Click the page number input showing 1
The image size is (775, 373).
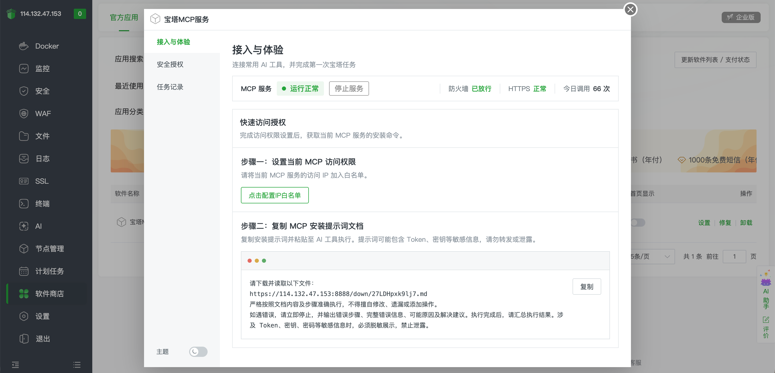734,257
